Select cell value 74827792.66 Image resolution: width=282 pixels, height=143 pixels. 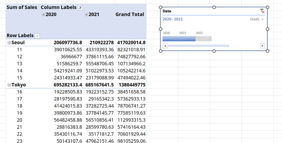(x=131, y=57)
